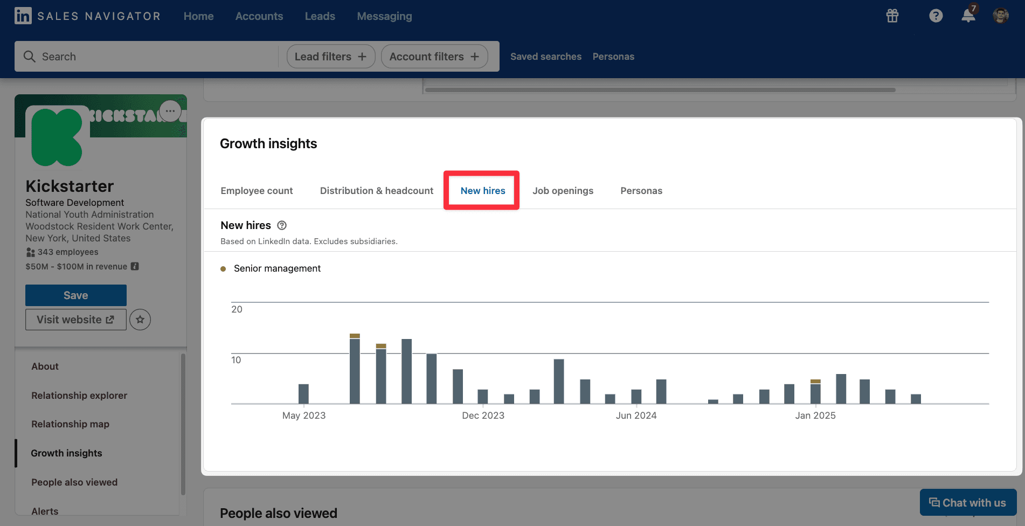The image size is (1025, 526).
Task: Open Leads in top navigation
Action: pos(320,16)
